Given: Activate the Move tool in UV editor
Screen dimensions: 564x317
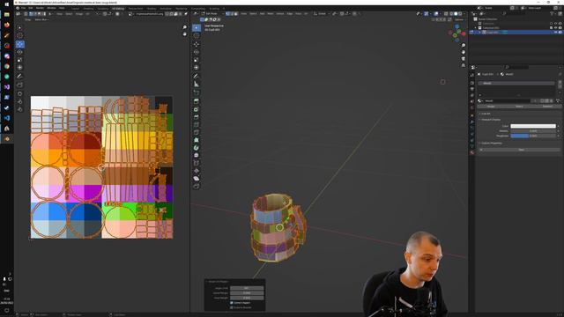Looking at the screenshot, I should pyautogui.click(x=19, y=44).
